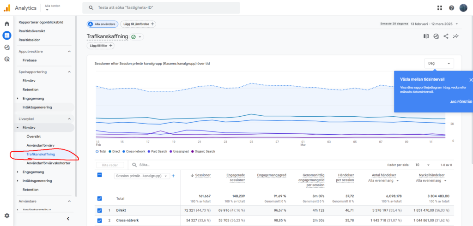
Task: Open Rapporterar ögonblicksbild in sidebar
Action: point(41,22)
